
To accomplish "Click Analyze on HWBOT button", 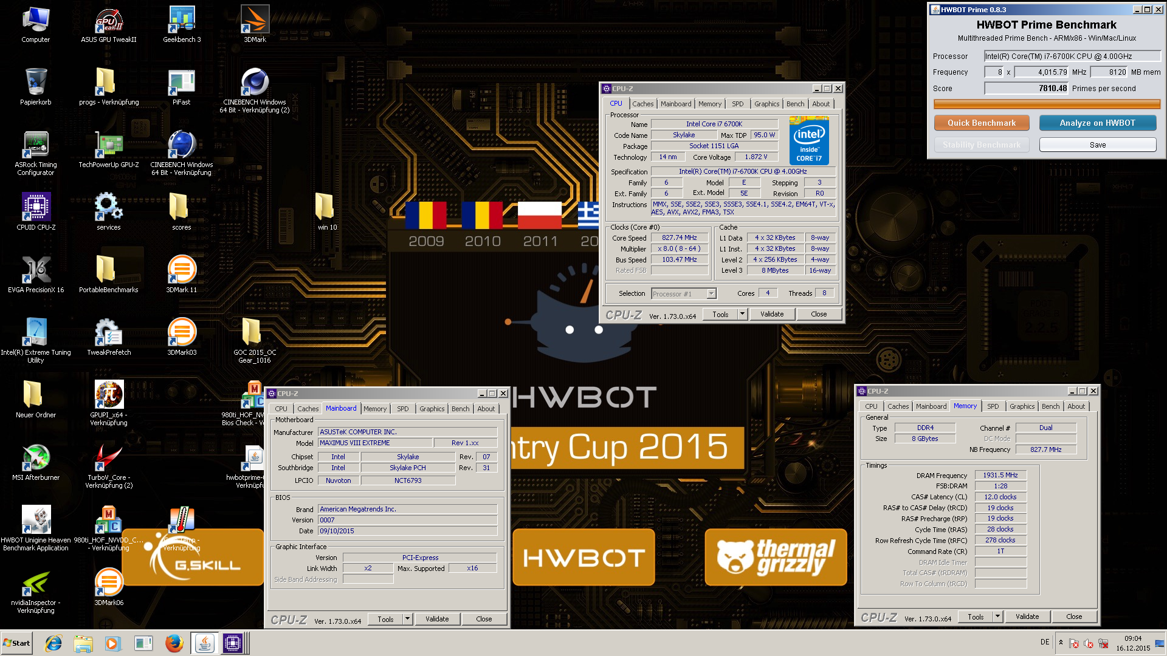I will point(1097,123).
